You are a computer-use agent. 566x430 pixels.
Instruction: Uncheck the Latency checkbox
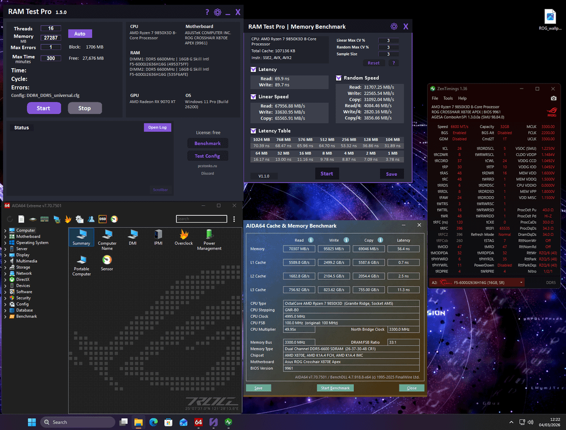coord(254,69)
